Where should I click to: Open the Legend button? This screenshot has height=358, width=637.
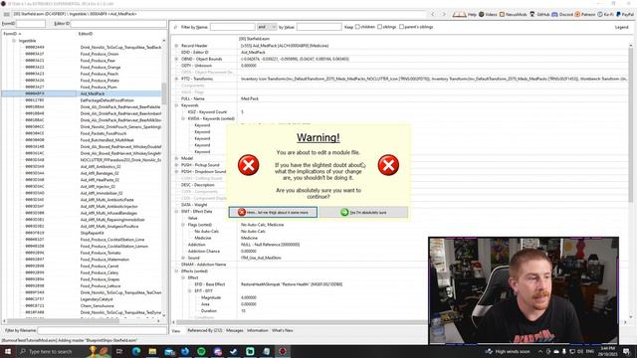pyautogui.click(x=621, y=27)
